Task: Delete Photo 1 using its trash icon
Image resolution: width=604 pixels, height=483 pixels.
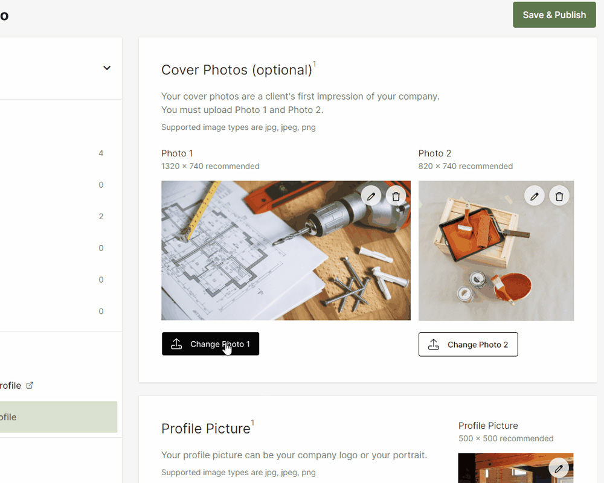Action: [x=396, y=196]
